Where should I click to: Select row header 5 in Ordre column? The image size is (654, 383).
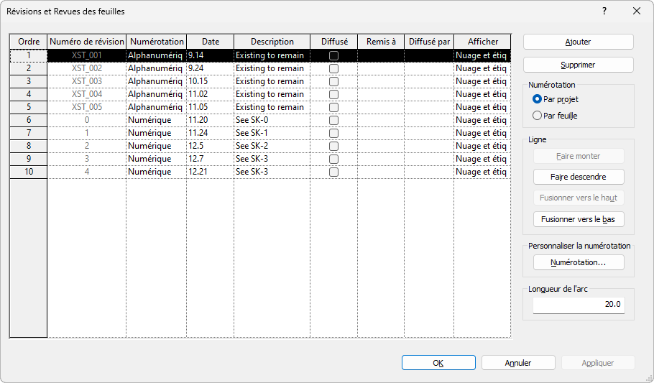[29, 107]
